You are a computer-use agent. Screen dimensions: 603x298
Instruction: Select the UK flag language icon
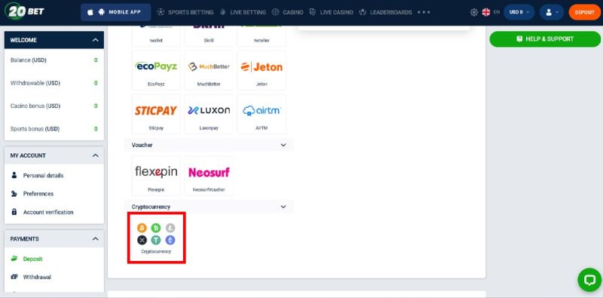(x=486, y=12)
